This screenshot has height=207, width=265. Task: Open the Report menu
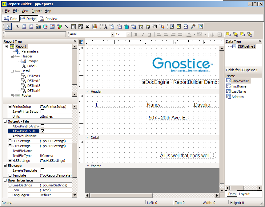click(37, 11)
